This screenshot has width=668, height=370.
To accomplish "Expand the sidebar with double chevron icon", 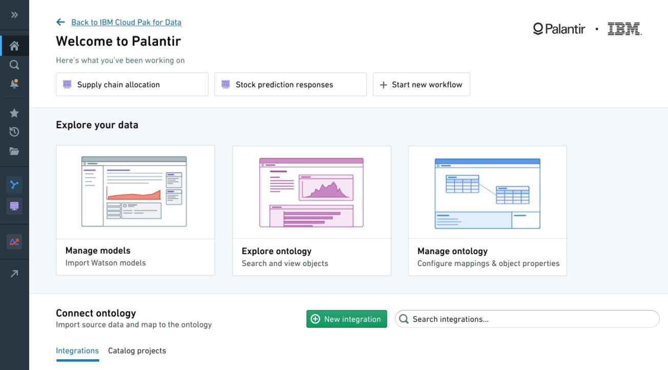I will [x=14, y=15].
